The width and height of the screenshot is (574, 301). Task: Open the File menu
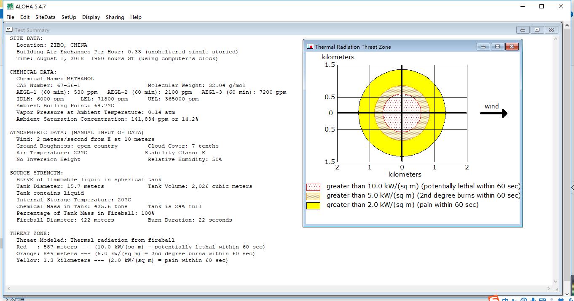10,17
